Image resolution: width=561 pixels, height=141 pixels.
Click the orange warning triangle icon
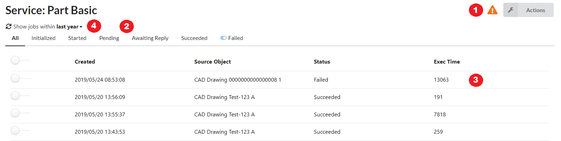492,10
